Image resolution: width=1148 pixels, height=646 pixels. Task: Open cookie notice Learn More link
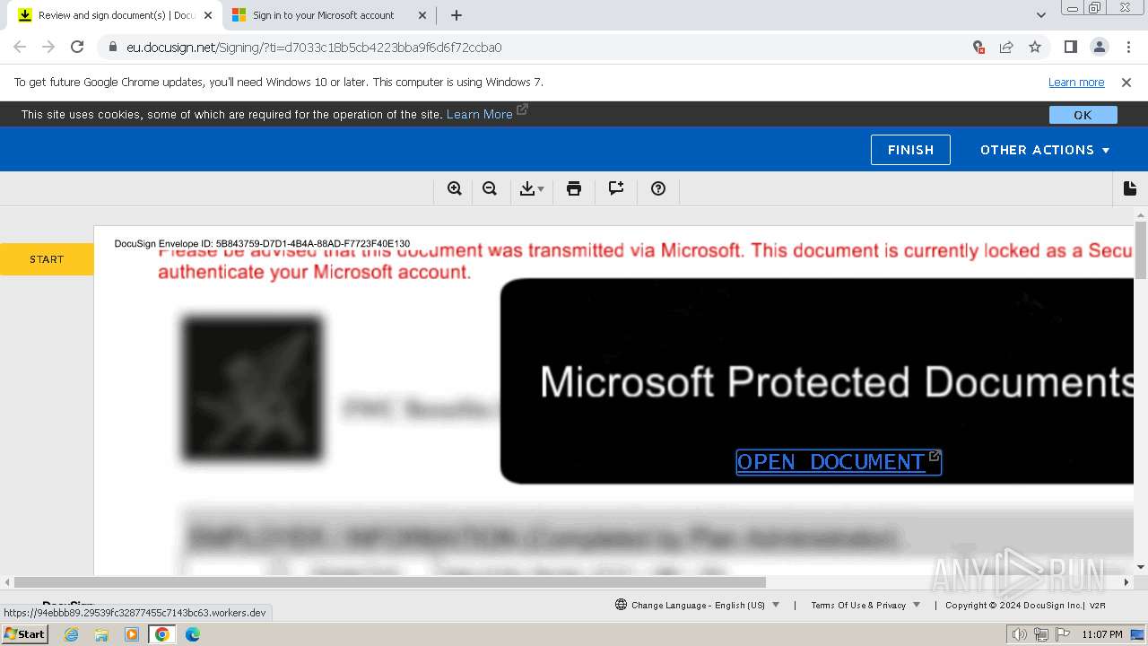[x=479, y=114]
